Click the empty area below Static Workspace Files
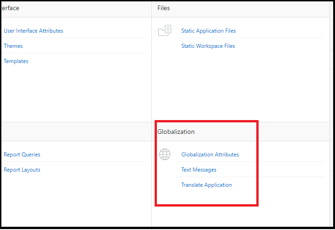Viewport: 335px width, 230px height. pos(239,87)
